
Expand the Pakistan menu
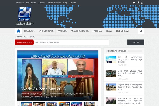click(x=97, y=31)
